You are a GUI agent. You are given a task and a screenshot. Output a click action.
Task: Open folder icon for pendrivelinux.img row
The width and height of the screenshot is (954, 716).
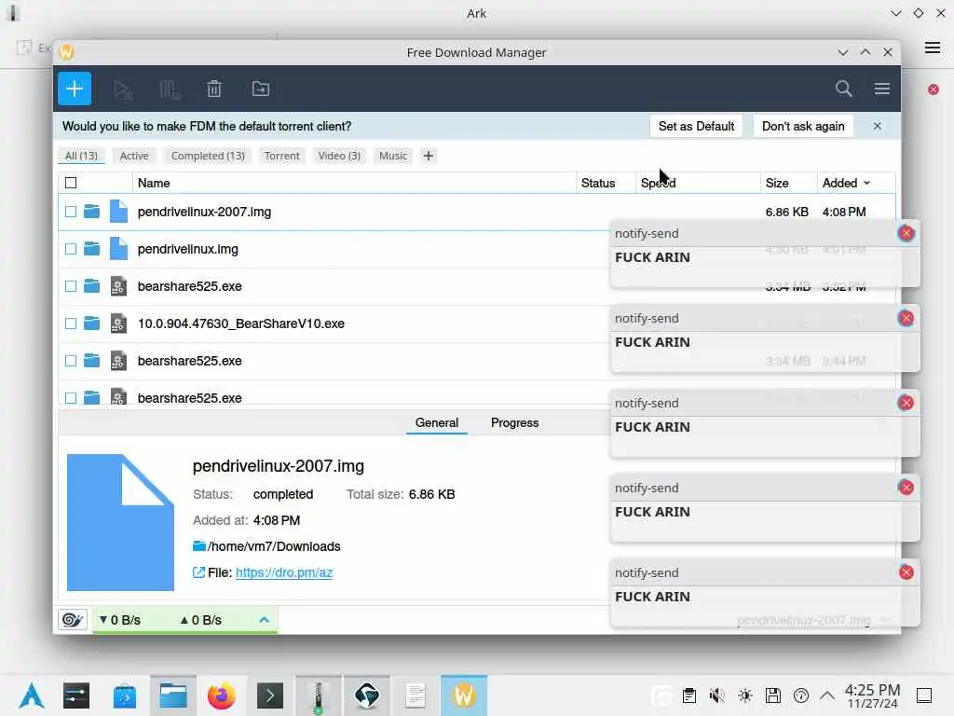pos(92,248)
